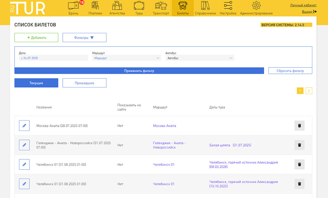The width and height of the screenshot is (328, 198).
Task: Click the Нет value in Москва-Анапа row
Action: click(120, 126)
